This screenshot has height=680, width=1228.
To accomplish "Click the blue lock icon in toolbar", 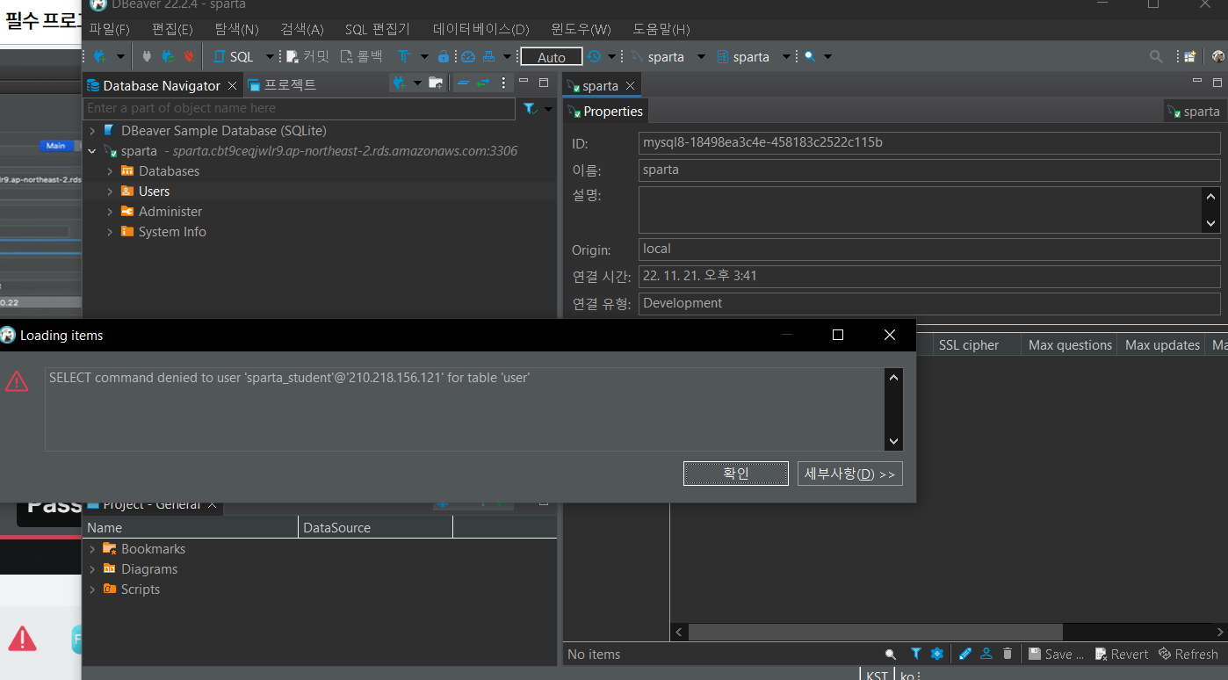I will coord(444,56).
